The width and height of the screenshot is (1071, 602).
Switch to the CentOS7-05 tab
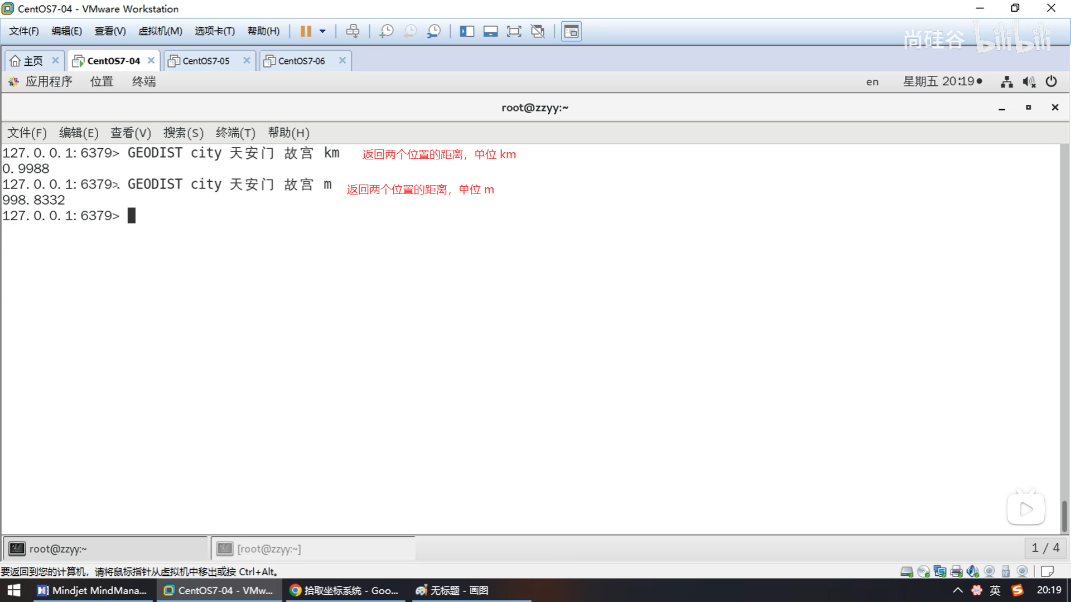(x=206, y=61)
